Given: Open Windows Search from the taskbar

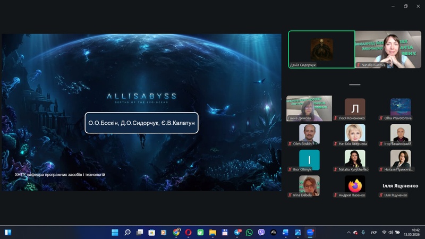Looking at the screenshot, I should click(x=127, y=232).
